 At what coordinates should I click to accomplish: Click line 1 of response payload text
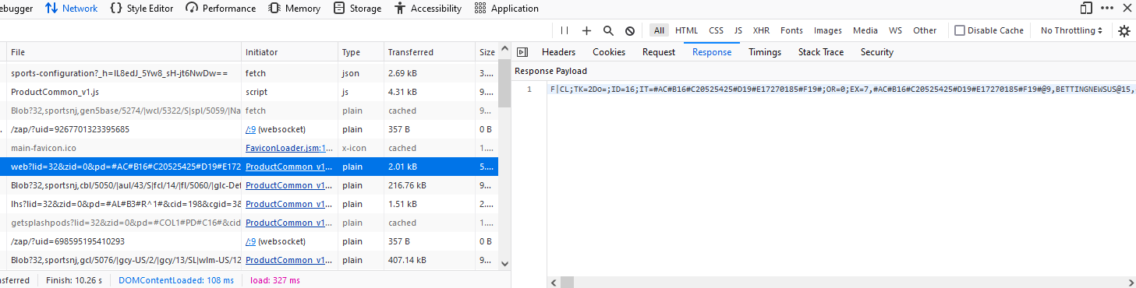point(842,89)
